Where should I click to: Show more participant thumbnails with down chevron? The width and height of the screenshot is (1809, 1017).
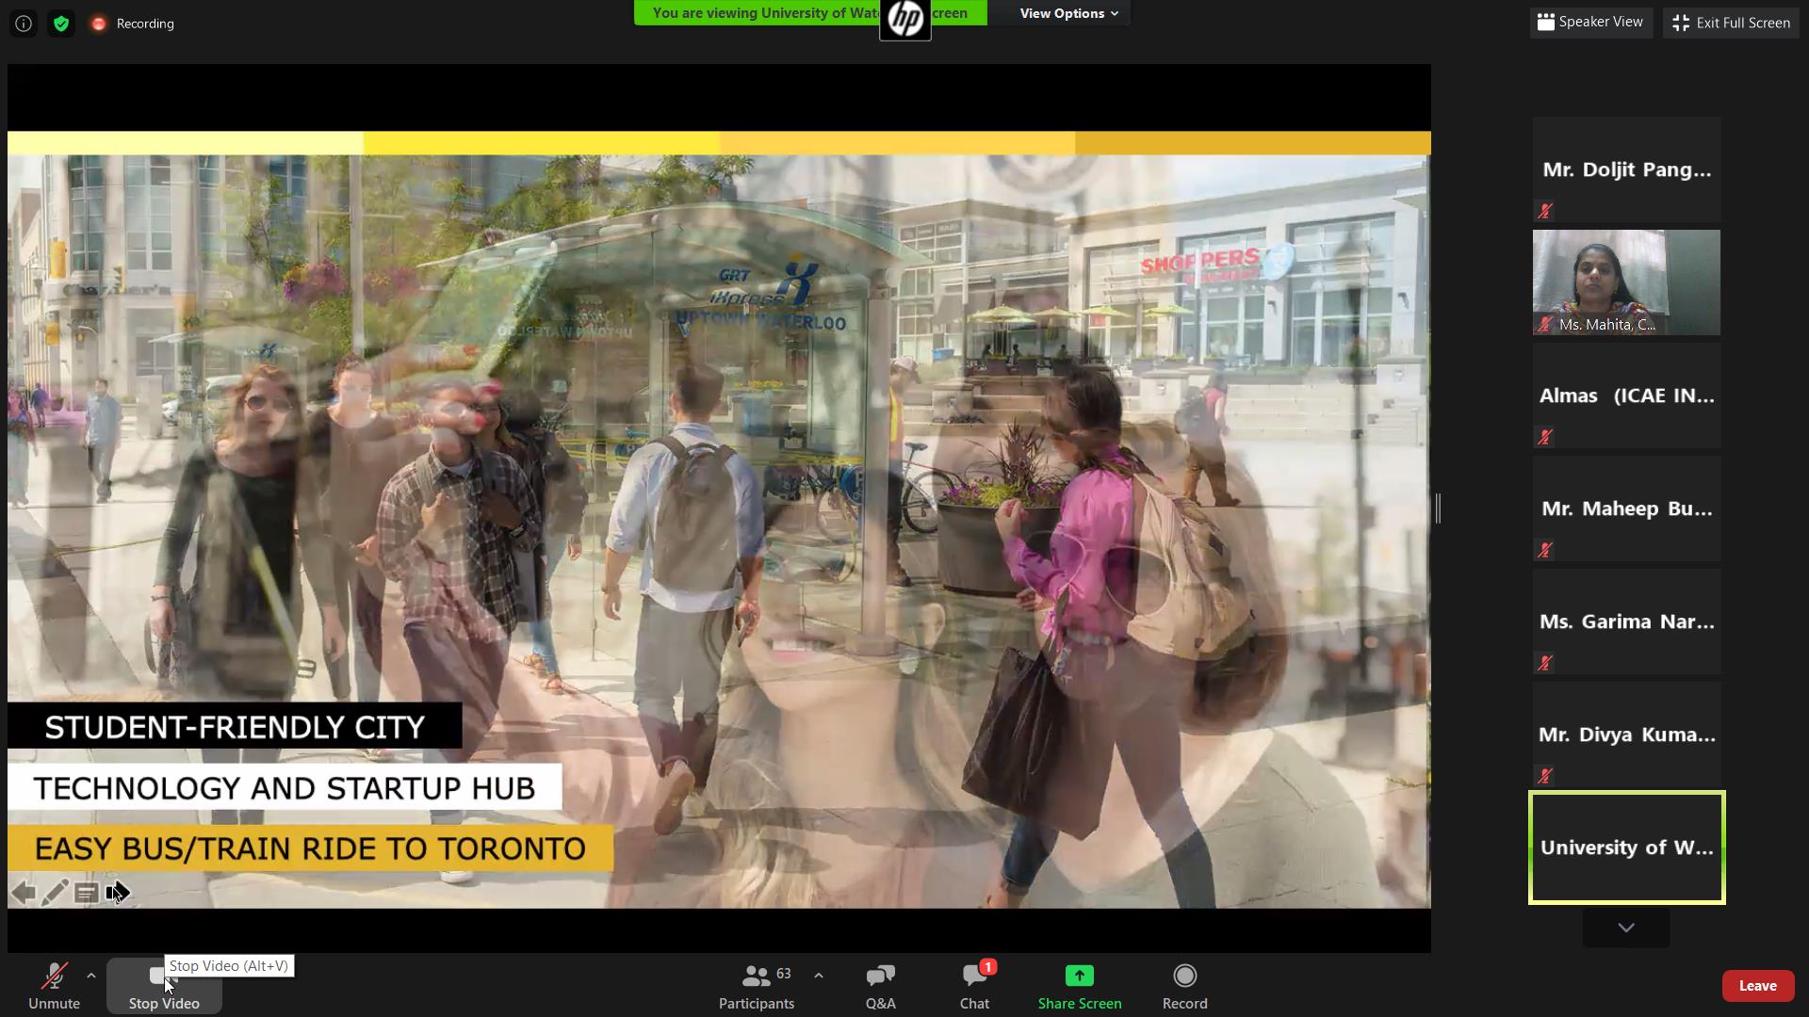[1626, 928]
